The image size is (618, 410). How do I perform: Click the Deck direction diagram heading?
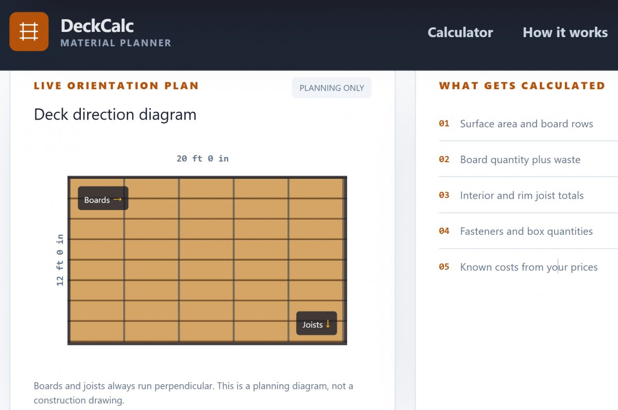click(x=115, y=114)
